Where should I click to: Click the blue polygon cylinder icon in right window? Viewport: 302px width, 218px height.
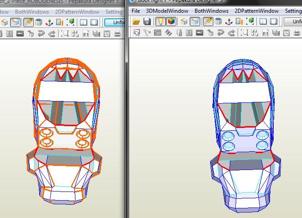218,21
